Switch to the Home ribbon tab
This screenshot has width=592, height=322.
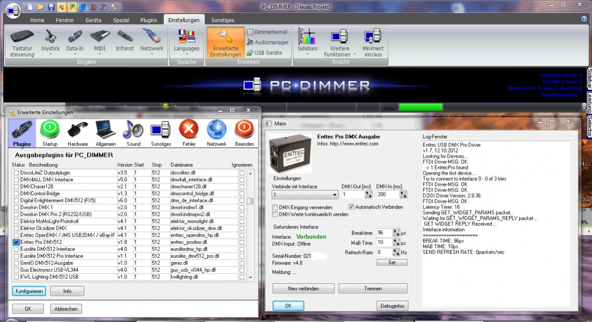[37, 20]
